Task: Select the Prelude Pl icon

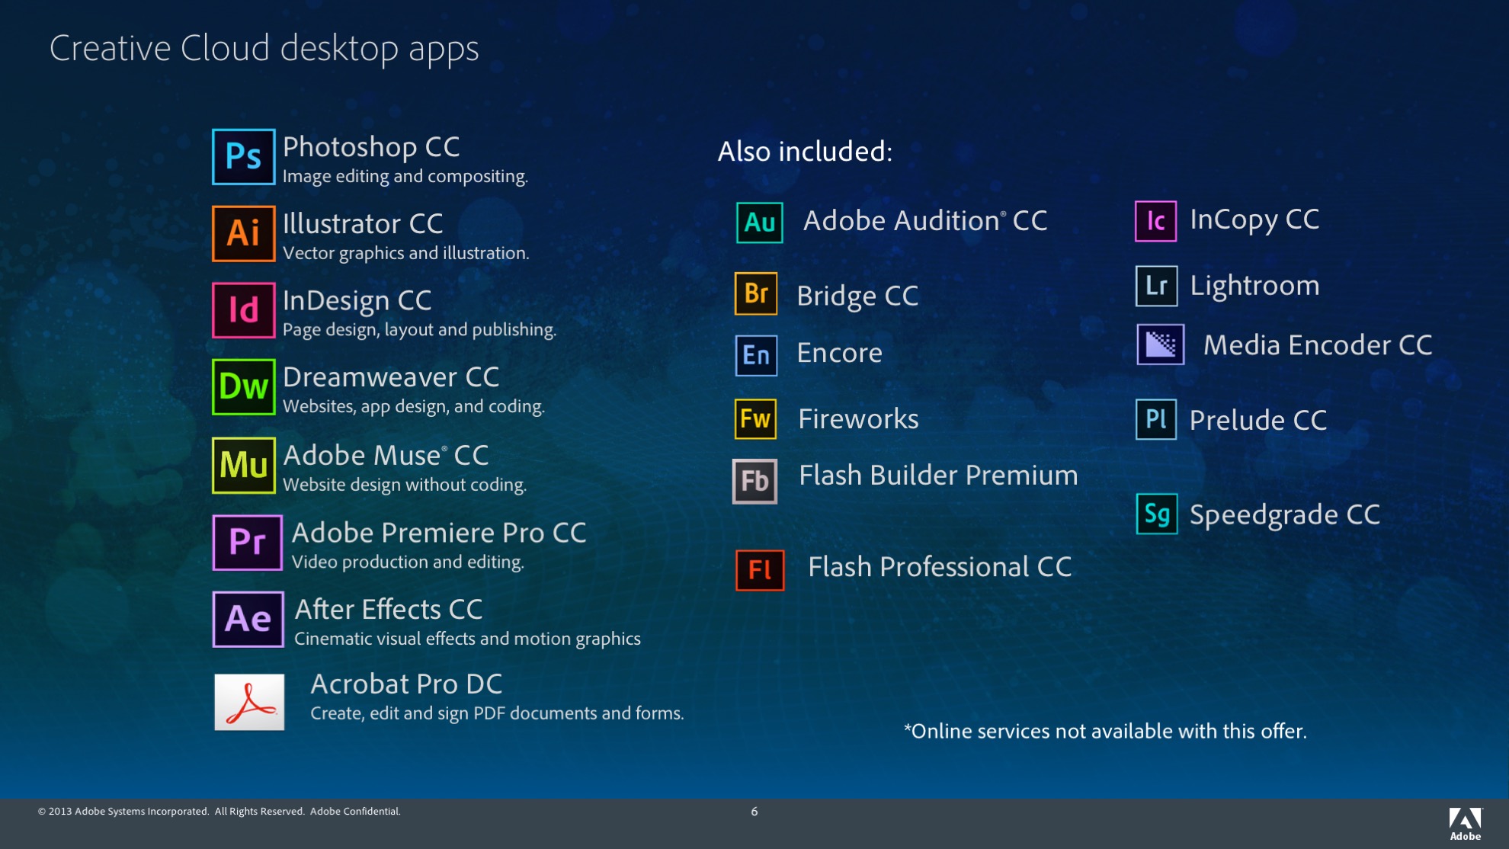Action: tap(1155, 419)
